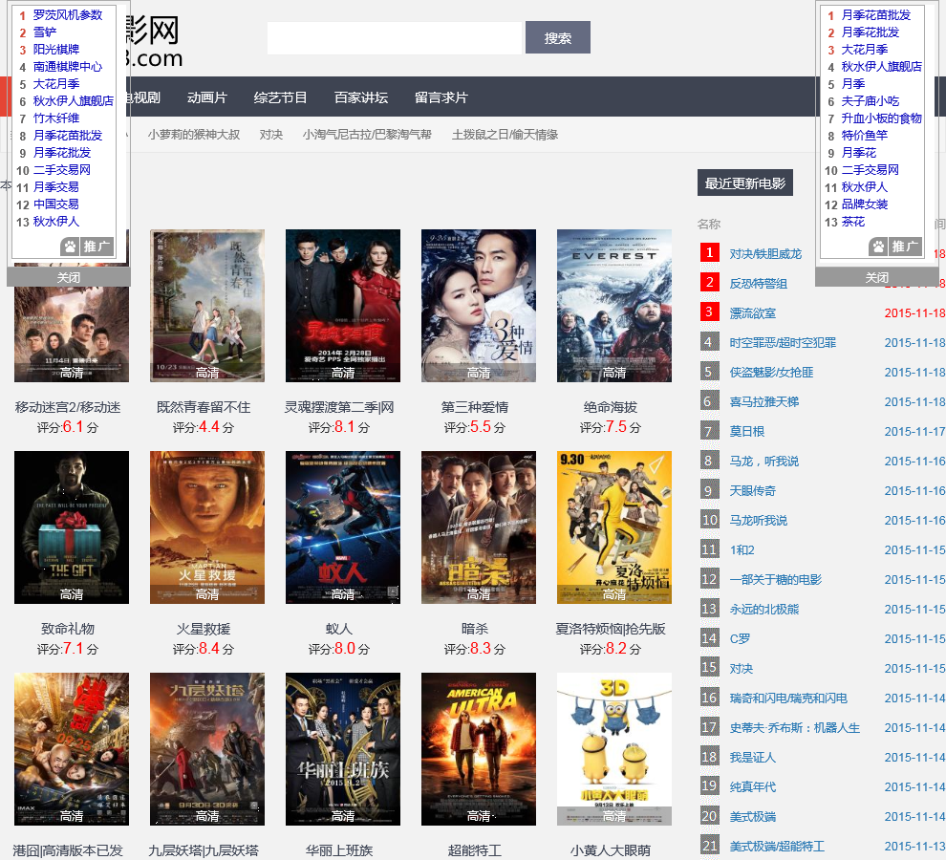
Task: Open the American Ultra 超能特工 poster
Action: pyautogui.click(x=479, y=749)
